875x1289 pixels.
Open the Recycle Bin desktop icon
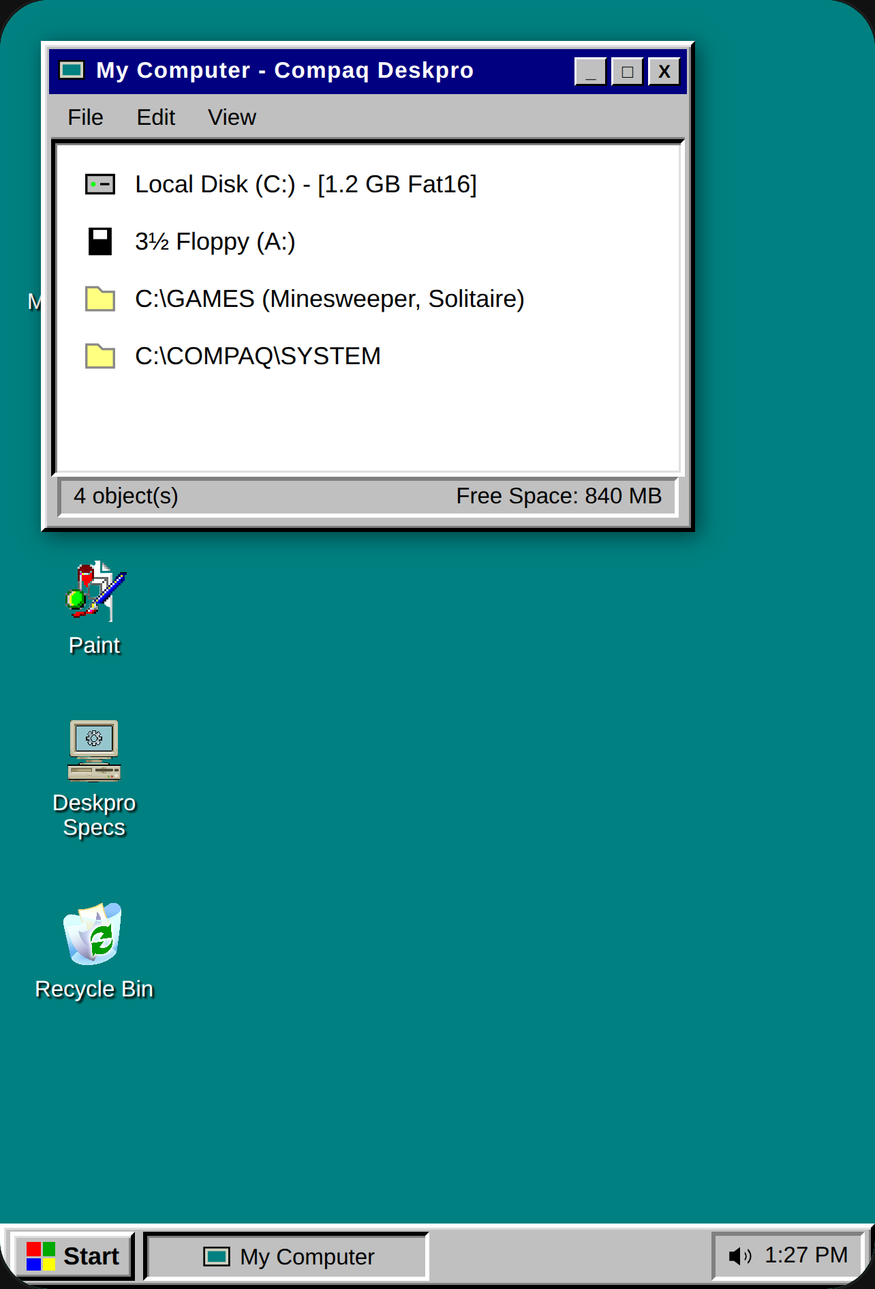click(93, 934)
